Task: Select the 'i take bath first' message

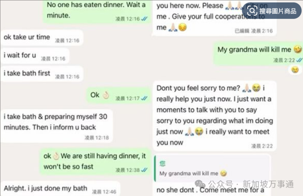Action: click(x=42, y=74)
